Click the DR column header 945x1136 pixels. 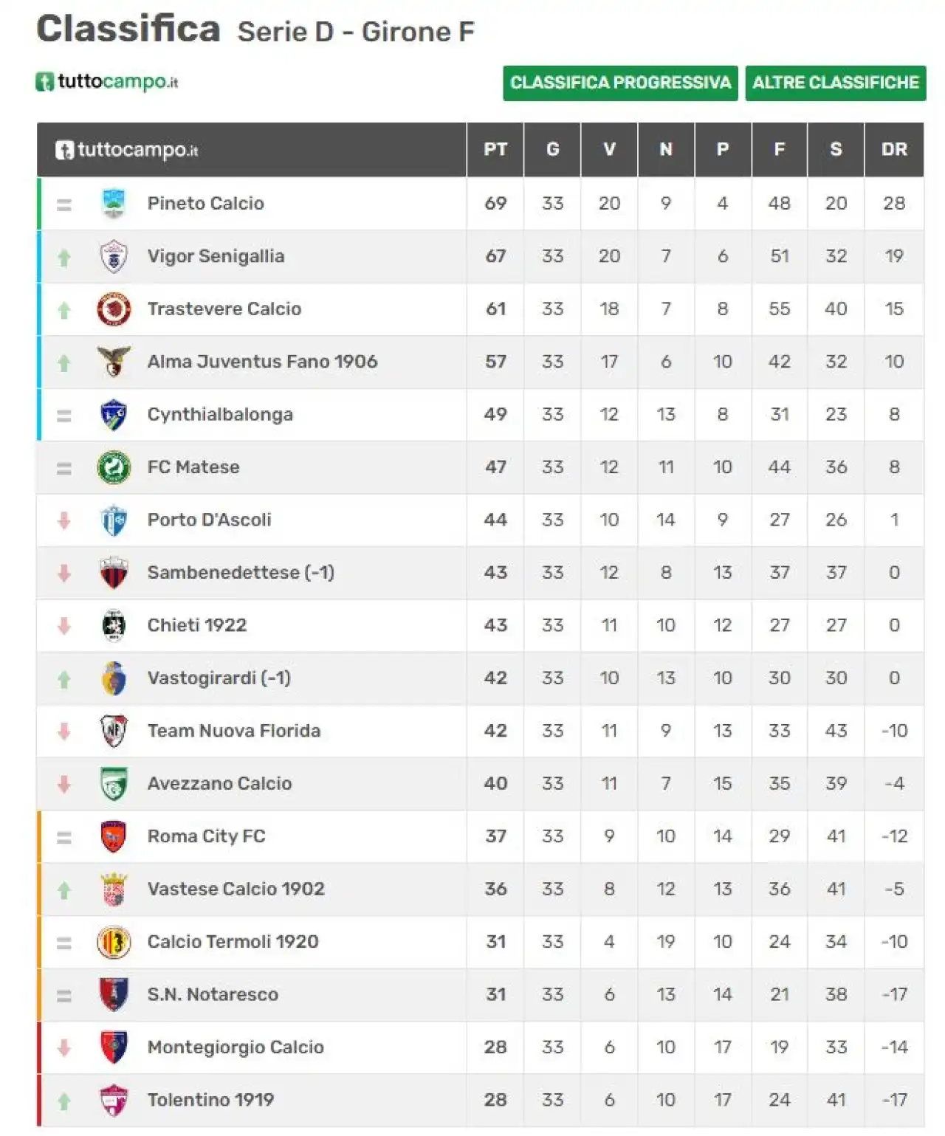coord(894,150)
